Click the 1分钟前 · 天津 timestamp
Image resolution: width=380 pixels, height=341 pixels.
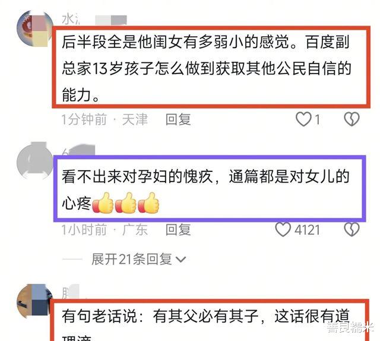click(104, 120)
